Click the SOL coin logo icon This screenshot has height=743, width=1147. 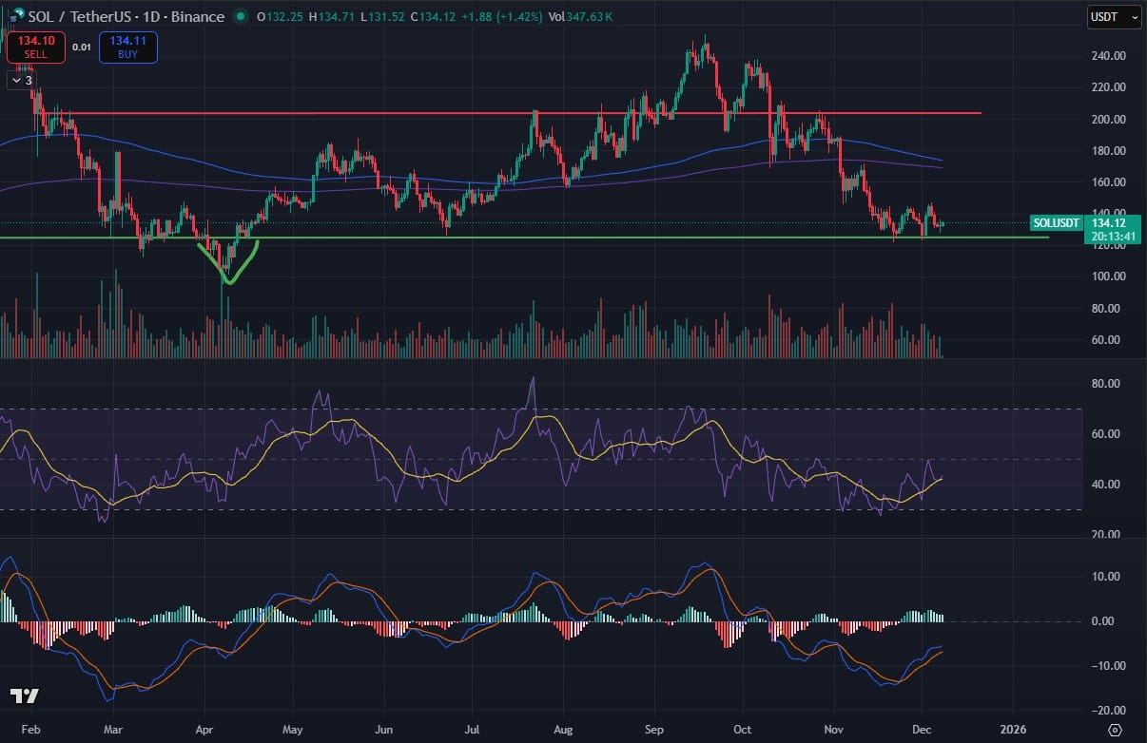pos(10,16)
